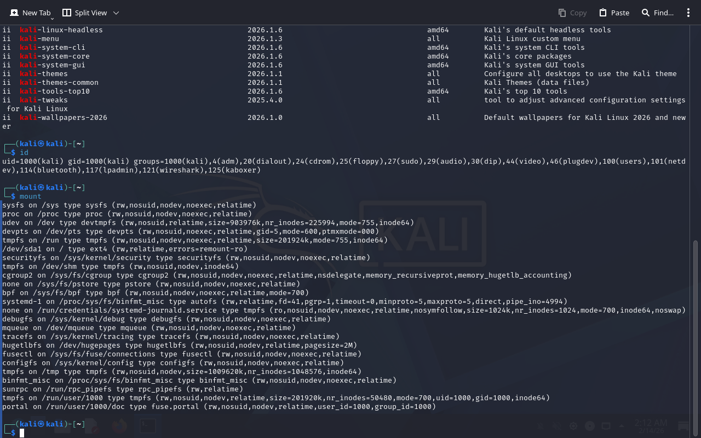Expand the Split View chevron menu
The width and height of the screenshot is (701, 438).
click(x=116, y=13)
